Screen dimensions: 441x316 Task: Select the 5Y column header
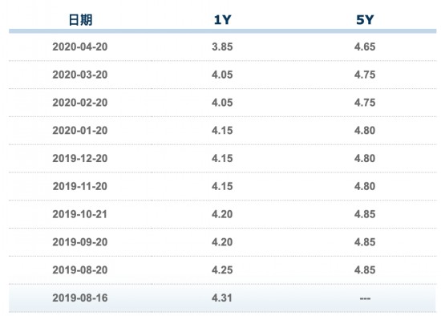[365, 20]
